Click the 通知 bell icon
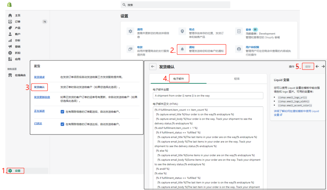 pos(182,49)
